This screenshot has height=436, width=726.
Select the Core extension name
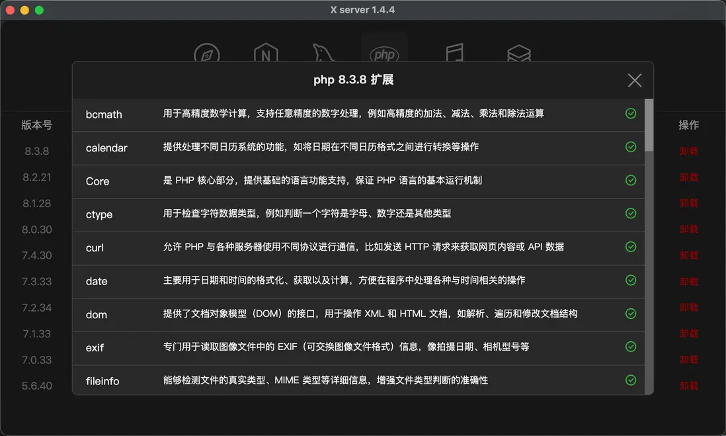[97, 181]
